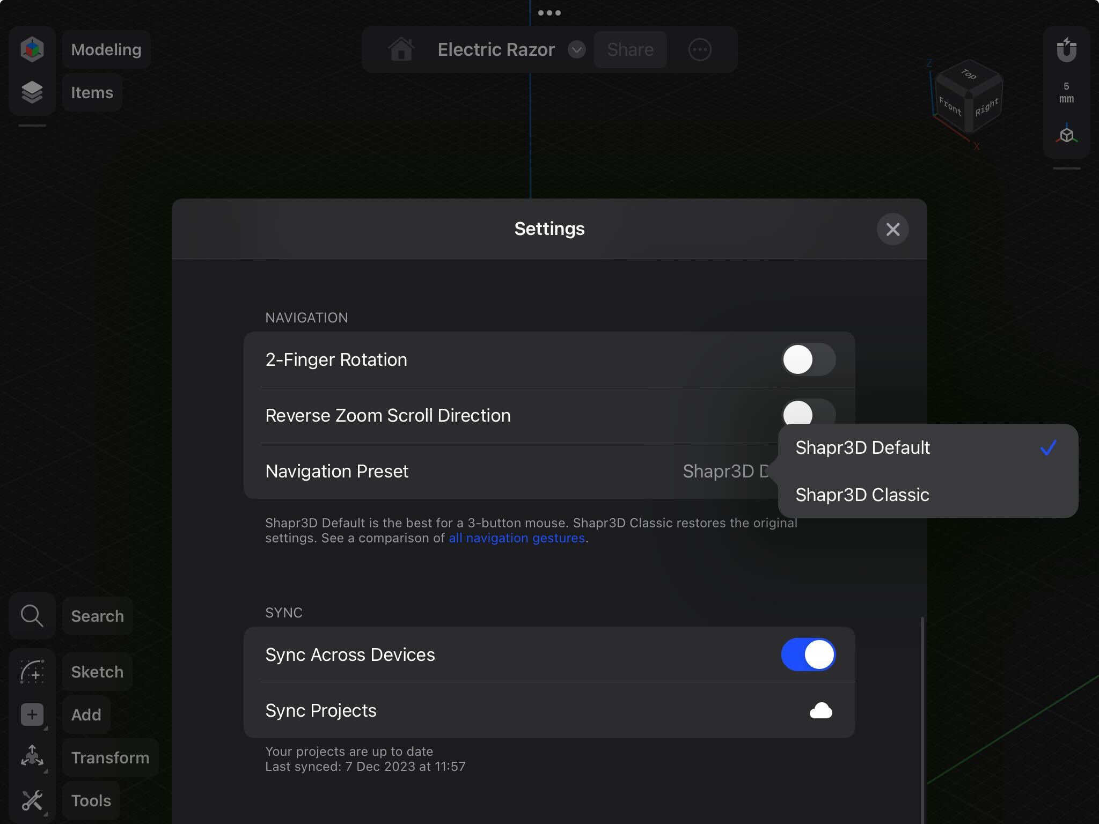Toggle snapping with the magnet icon
The image size is (1099, 824).
1067,49
